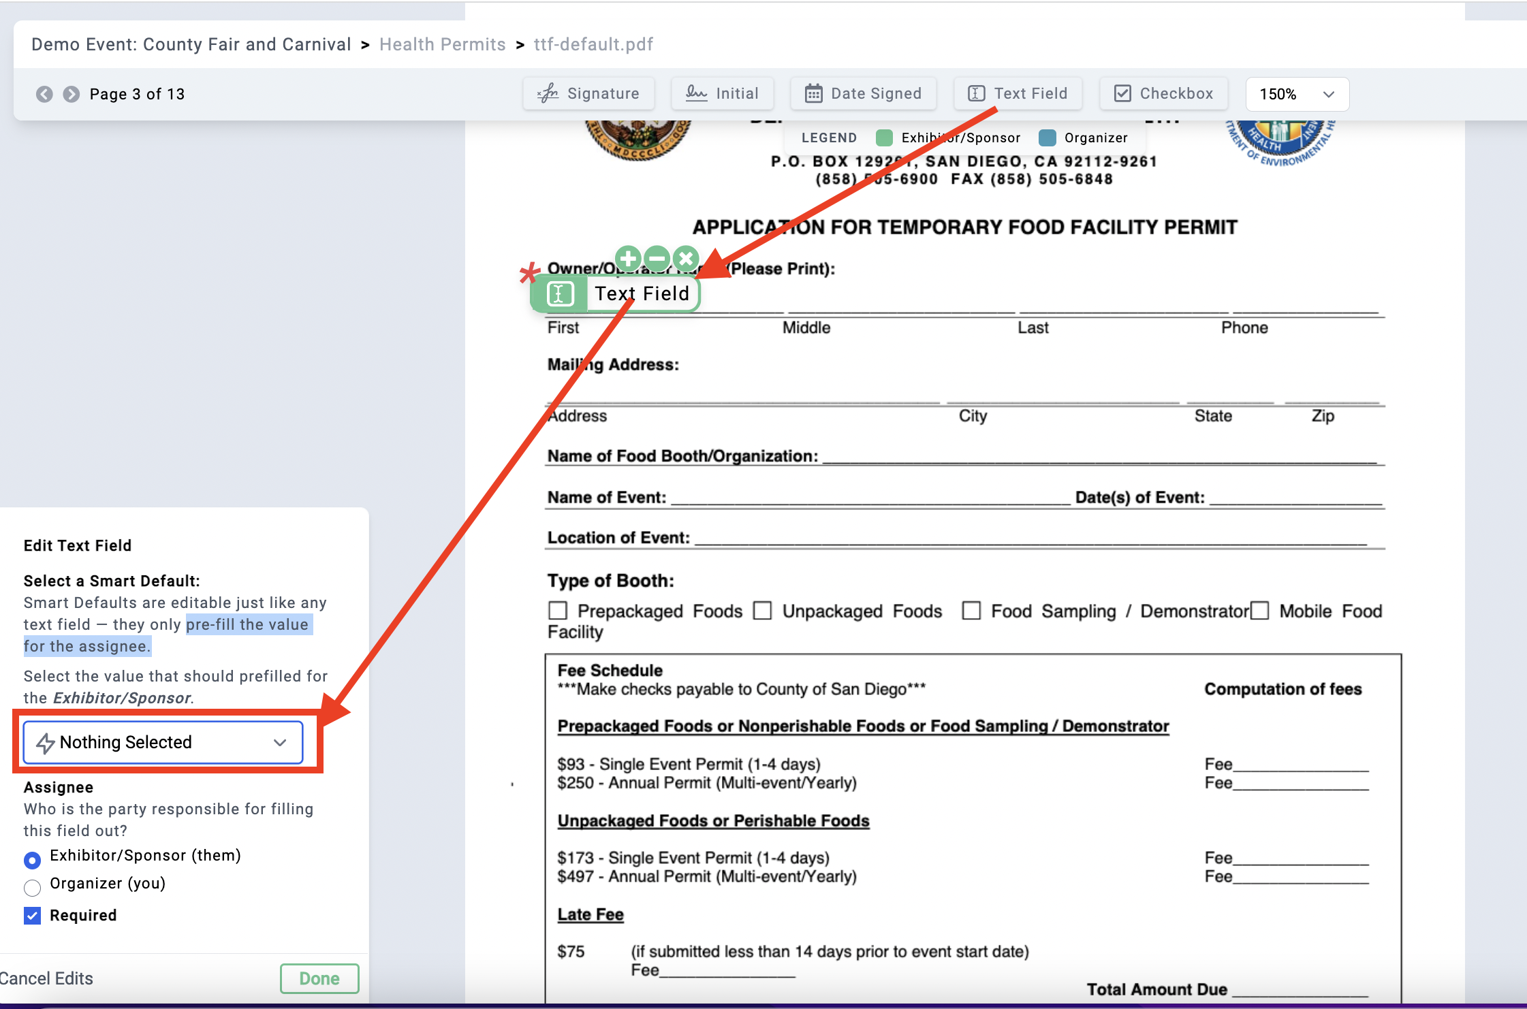The height and width of the screenshot is (1009, 1527).
Task: Click the calendar icon for Date Signed
Action: [814, 93]
